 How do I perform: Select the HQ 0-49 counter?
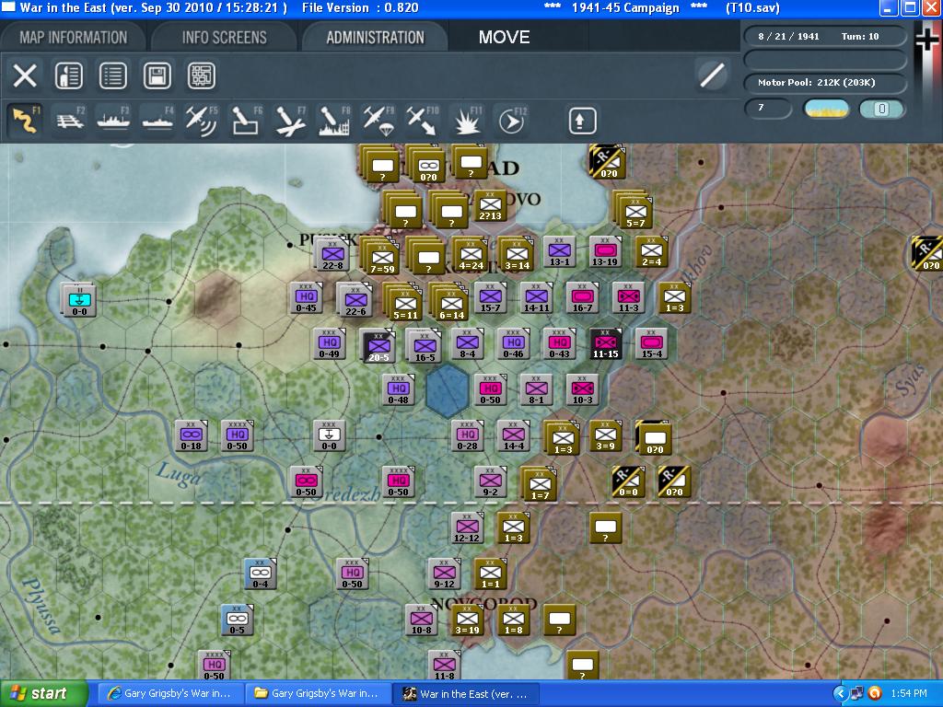point(330,344)
